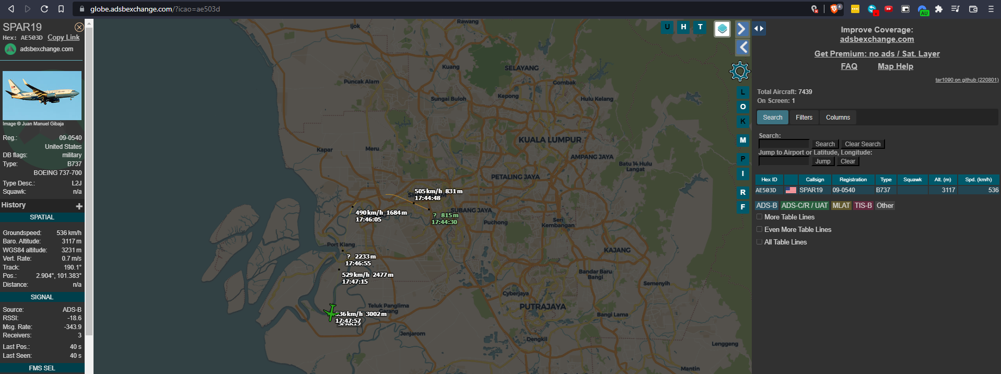Open map settings gear
Viewport: 1001px width, 374px height.
click(740, 72)
